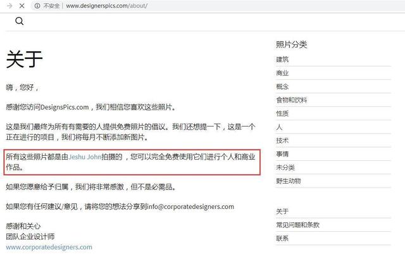Open the 人 category

279,127
